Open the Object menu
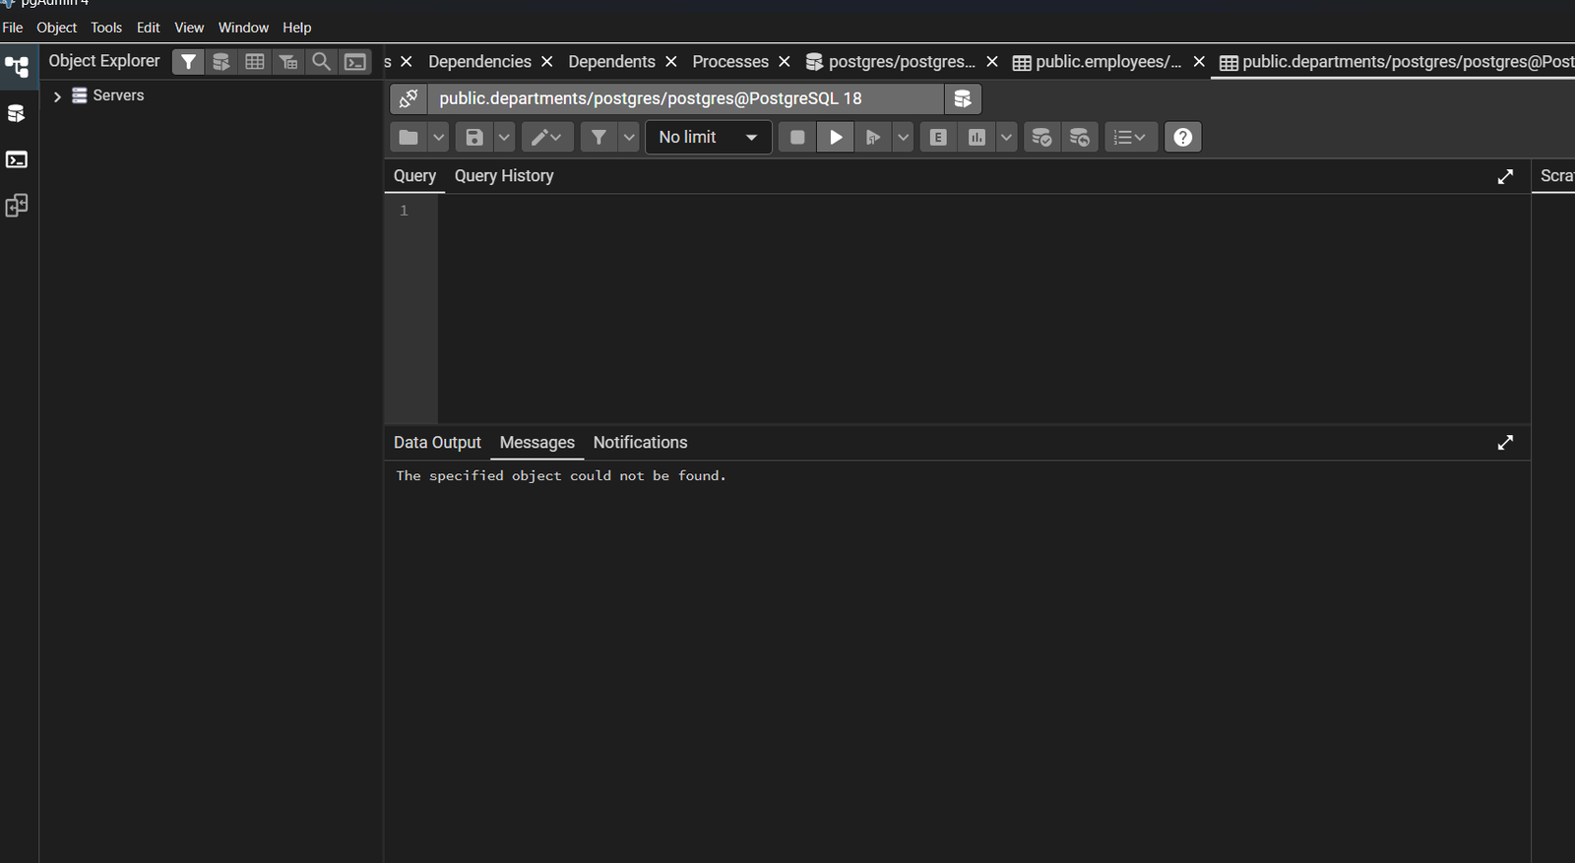Viewport: 1575px width, 863px height. pyautogui.click(x=56, y=28)
